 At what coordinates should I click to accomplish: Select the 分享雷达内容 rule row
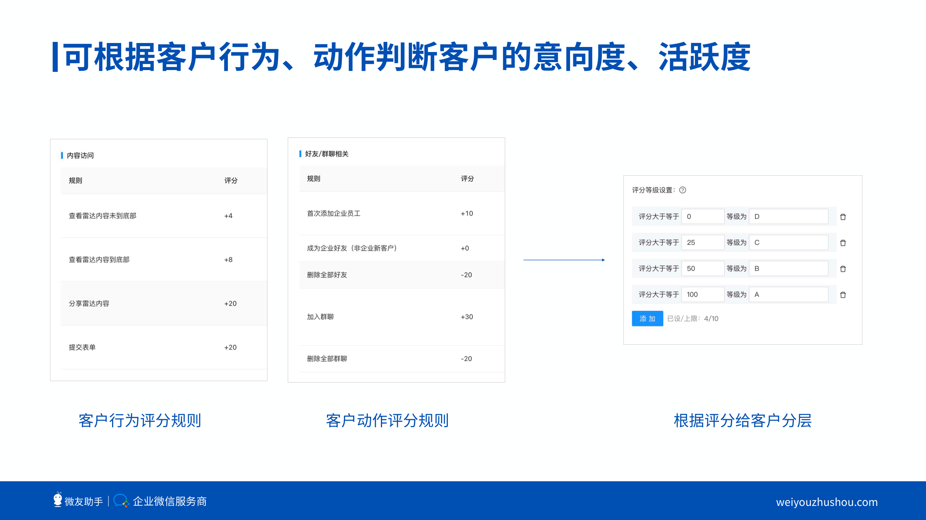point(164,303)
